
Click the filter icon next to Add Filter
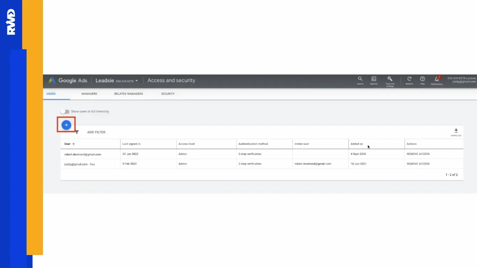[x=77, y=132]
